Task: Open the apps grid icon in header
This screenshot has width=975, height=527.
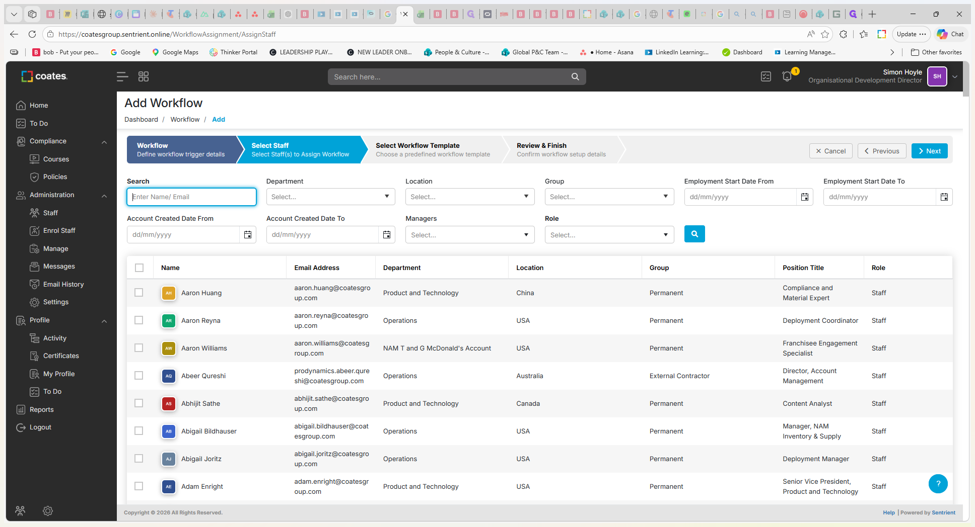Action: tap(144, 76)
